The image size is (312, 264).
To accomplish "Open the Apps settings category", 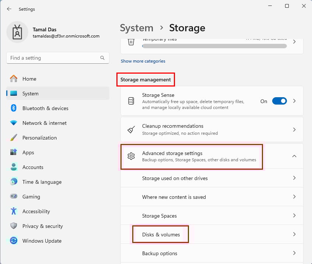I will tap(28, 152).
